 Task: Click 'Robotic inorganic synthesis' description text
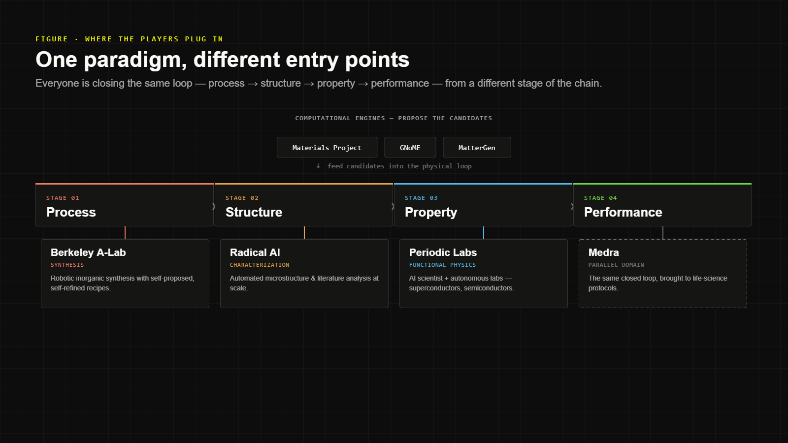click(x=123, y=283)
